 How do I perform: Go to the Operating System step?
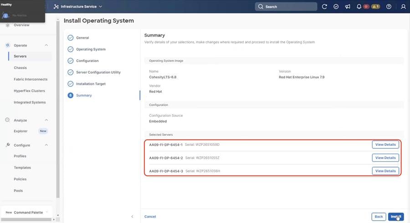pos(91,49)
